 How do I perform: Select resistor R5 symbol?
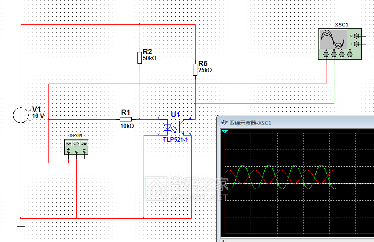(195, 70)
